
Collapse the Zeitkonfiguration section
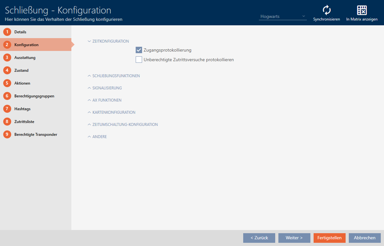(x=108, y=41)
